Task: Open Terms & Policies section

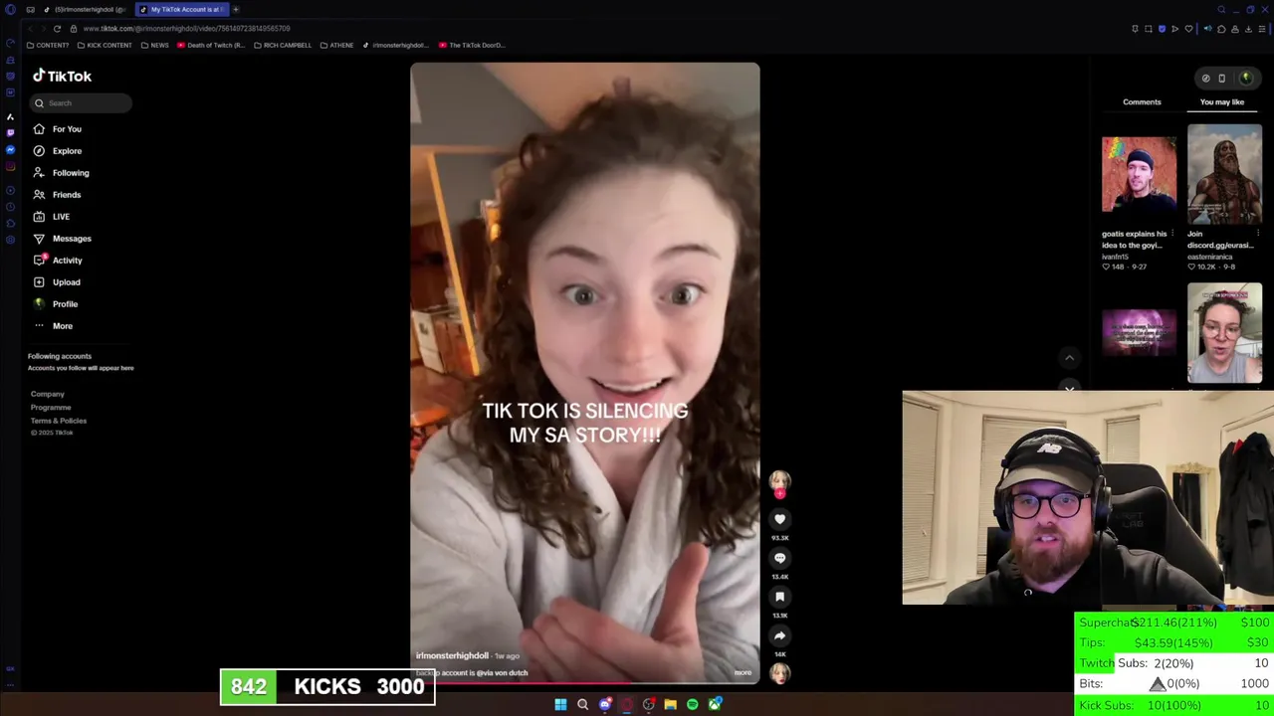Action: [x=59, y=421]
